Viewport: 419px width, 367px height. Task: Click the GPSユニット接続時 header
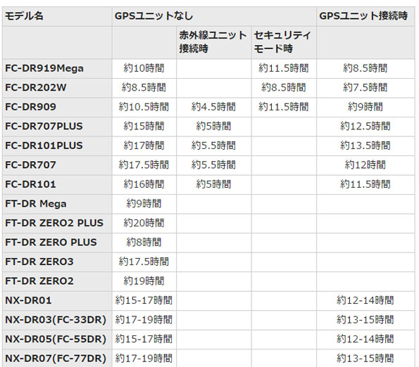click(x=363, y=16)
